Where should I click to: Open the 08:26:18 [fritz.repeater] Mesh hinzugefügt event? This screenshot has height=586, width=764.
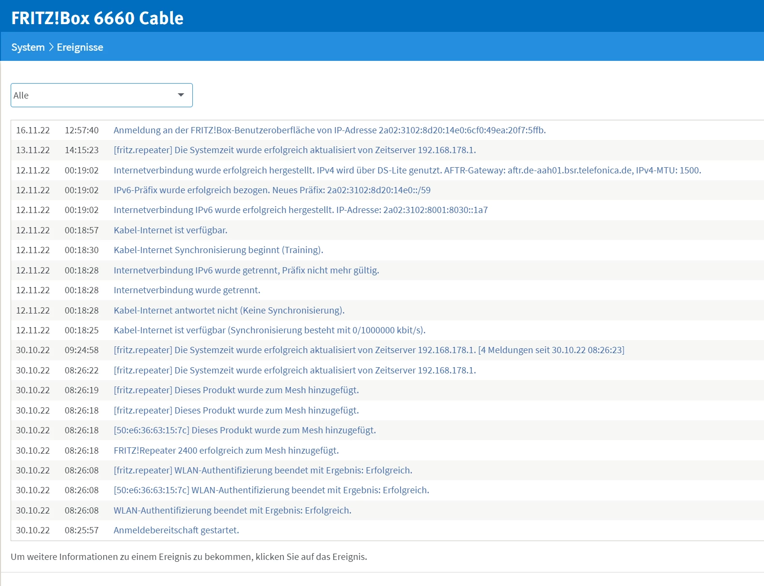pyautogui.click(x=236, y=411)
